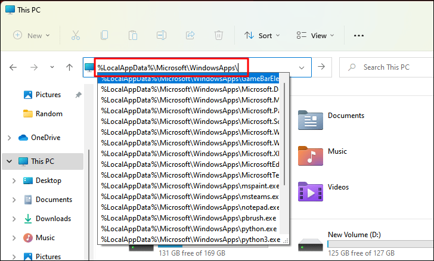
Task: Click the Search This PC box
Action: tap(386, 67)
